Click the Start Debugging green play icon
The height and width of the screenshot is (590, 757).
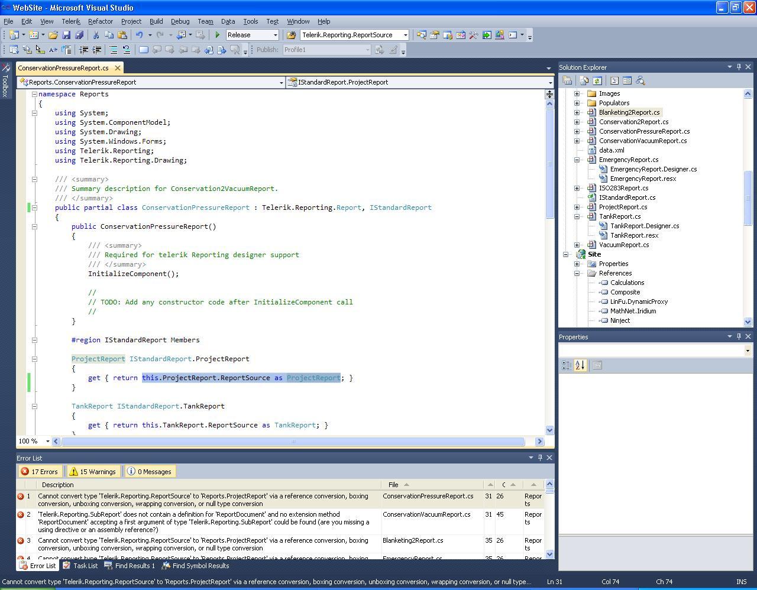218,35
